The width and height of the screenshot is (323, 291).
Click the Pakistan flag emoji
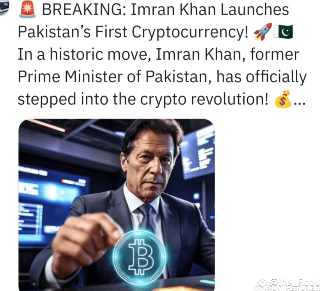coord(284,32)
